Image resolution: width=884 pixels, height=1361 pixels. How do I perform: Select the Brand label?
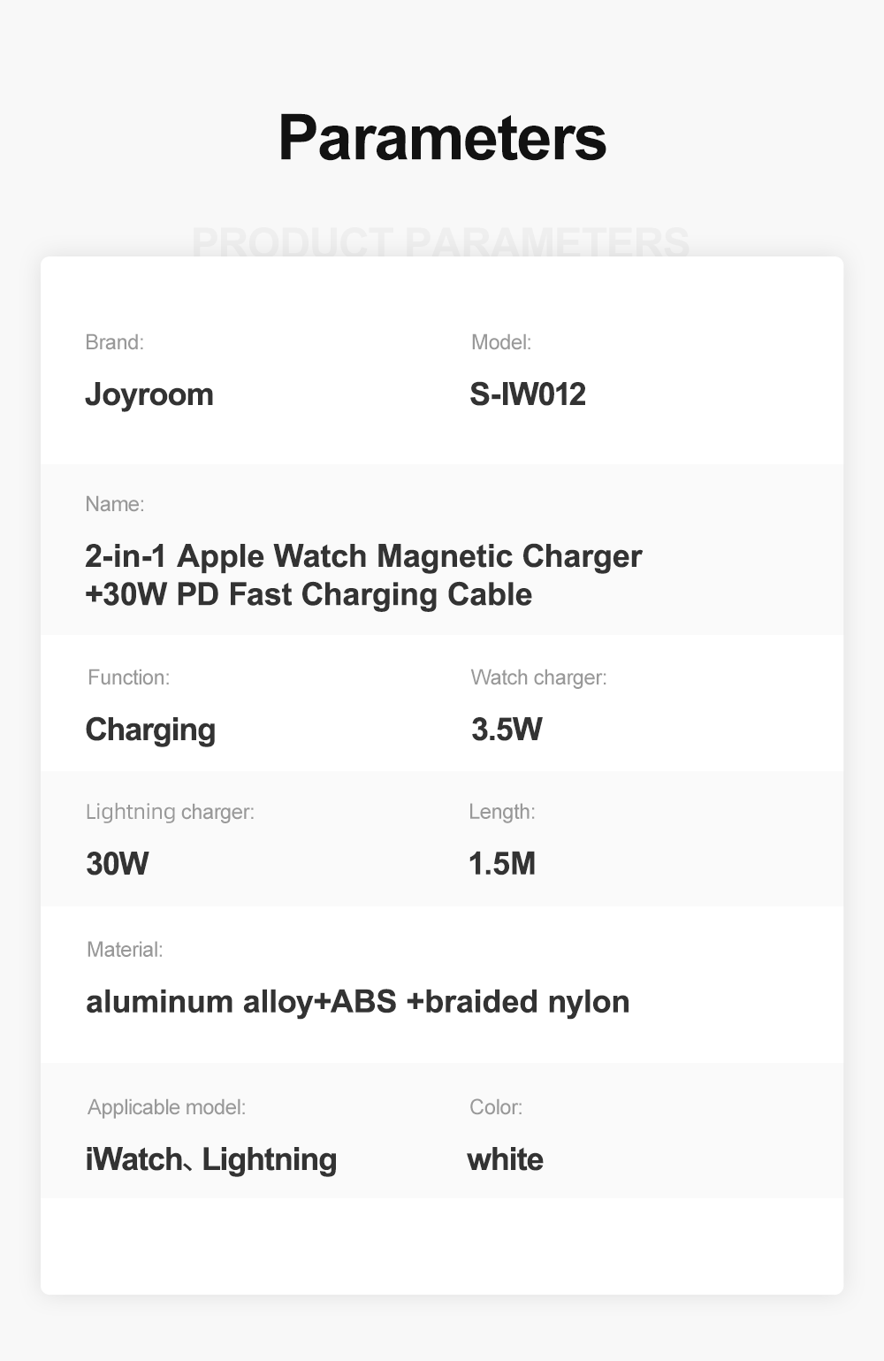114,342
